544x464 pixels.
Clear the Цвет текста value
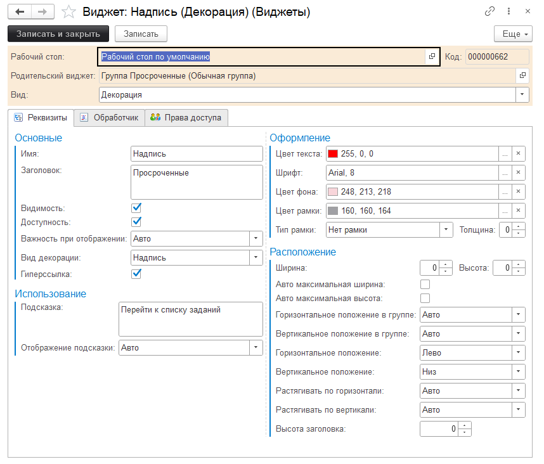point(518,154)
